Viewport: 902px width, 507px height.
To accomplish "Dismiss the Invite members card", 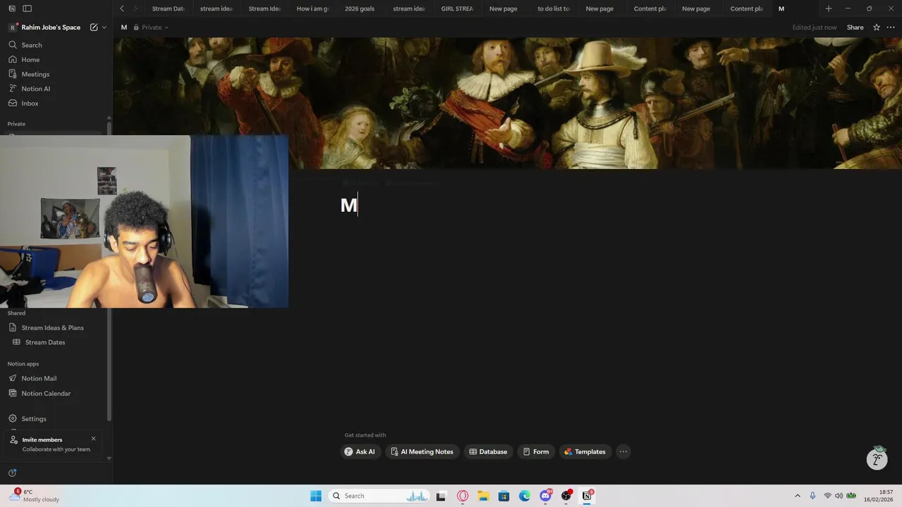I will (93, 439).
